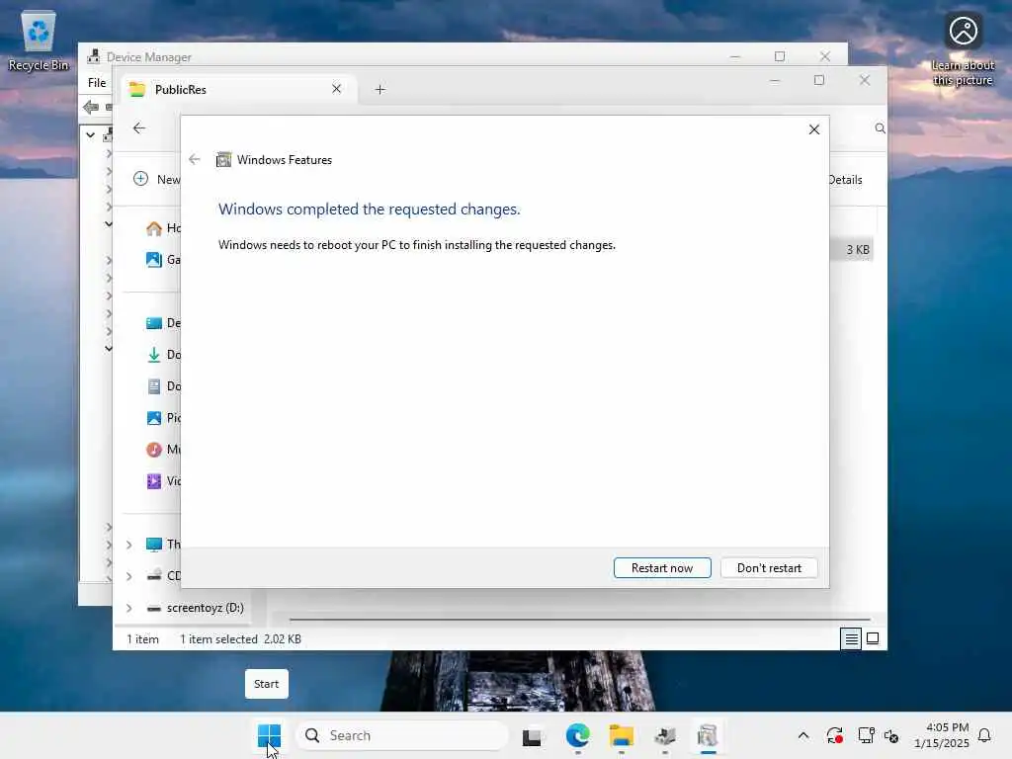Screen dimensions: 1012x759
Task: Switch to Device Manager taskbar icon
Action: [665, 735]
